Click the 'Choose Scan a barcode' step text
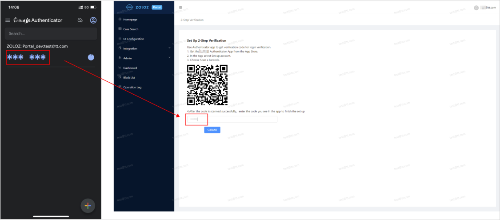The height and width of the screenshot is (220, 500). coord(204,60)
